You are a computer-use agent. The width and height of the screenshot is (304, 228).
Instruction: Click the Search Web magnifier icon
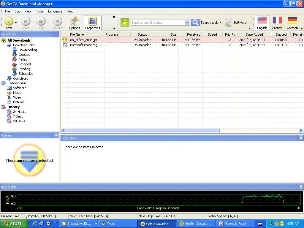195,23
